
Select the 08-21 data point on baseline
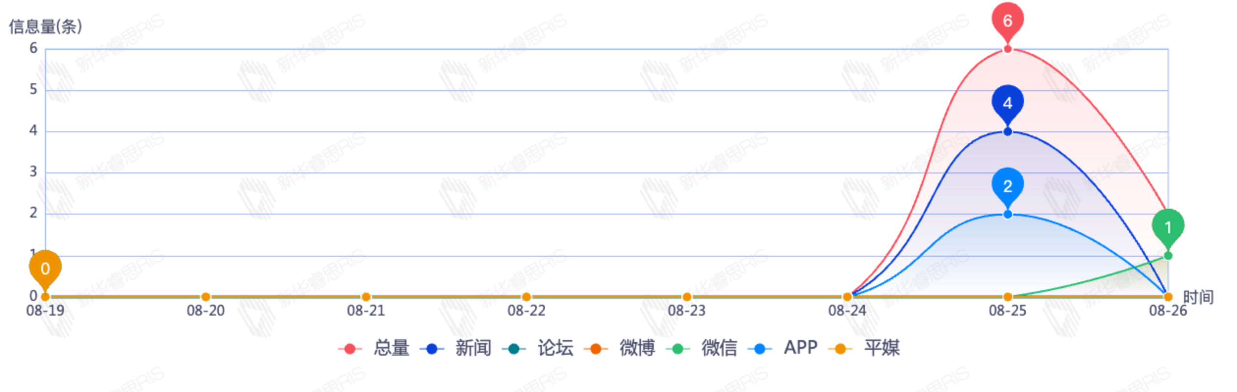[366, 297]
